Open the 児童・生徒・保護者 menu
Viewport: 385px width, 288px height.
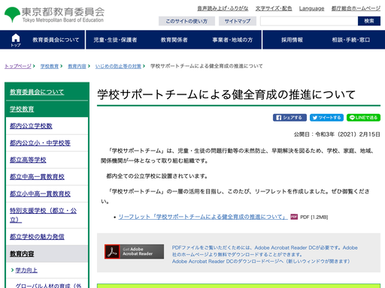[x=115, y=40]
